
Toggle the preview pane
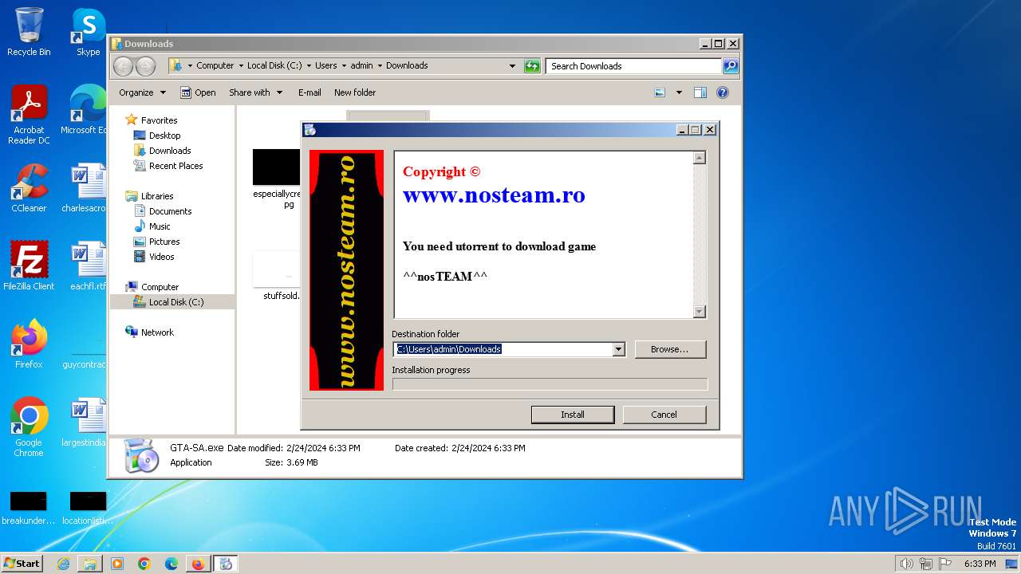700,92
